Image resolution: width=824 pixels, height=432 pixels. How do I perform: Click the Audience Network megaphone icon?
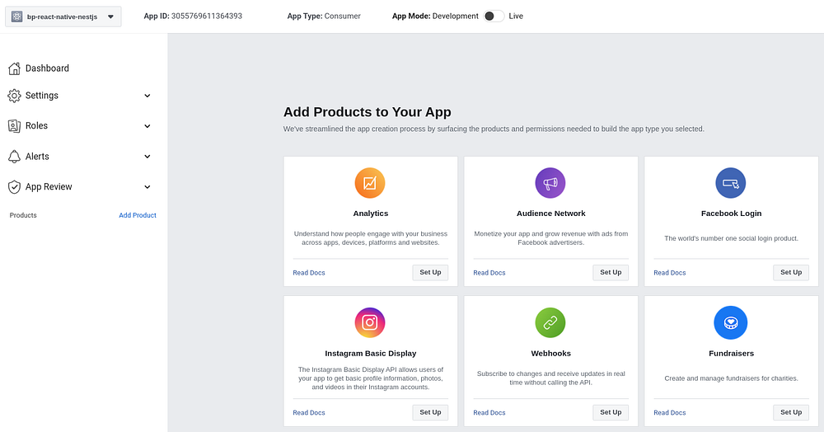coord(550,183)
